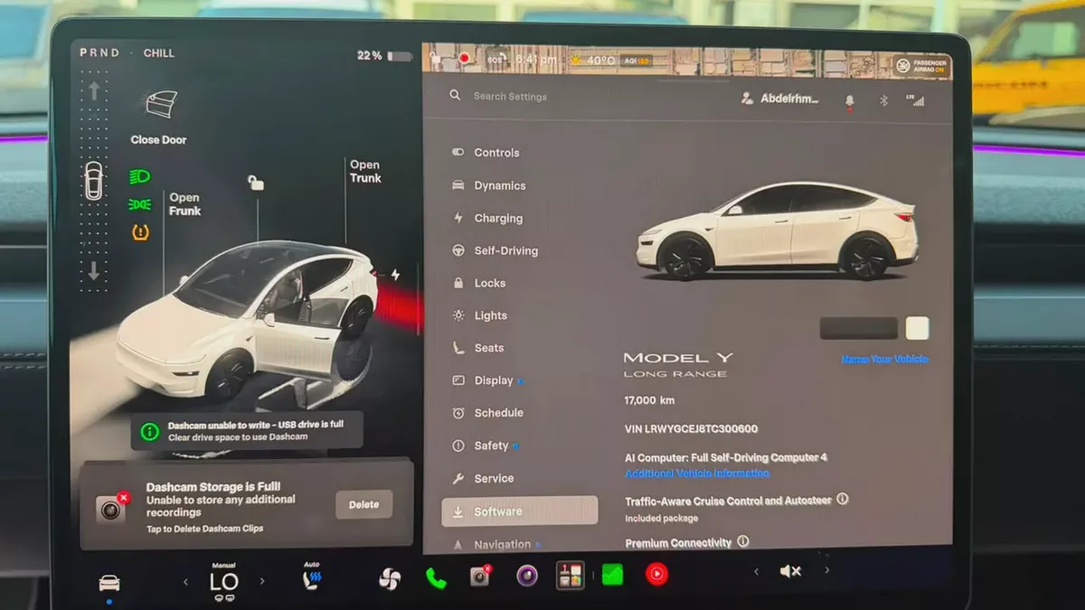Open Safety settings
The width and height of the screenshot is (1085, 610).
coord(484,446)
